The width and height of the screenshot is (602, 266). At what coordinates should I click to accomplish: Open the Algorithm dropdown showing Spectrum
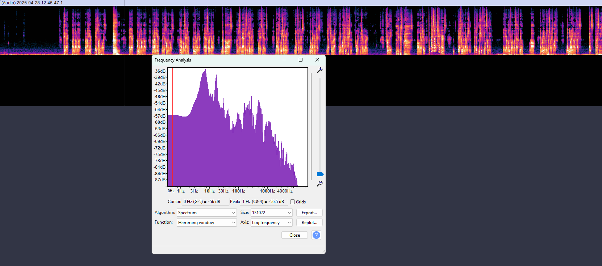pos(206,213)
